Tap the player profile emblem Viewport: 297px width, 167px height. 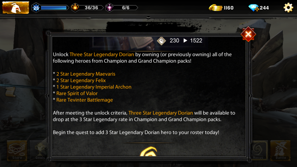tap(16, 8)
